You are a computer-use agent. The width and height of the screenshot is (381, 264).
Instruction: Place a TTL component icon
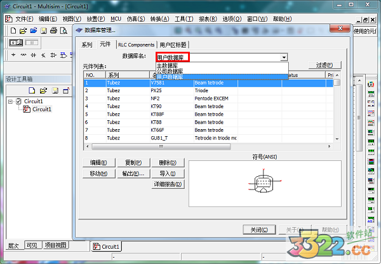pos(63,55)
